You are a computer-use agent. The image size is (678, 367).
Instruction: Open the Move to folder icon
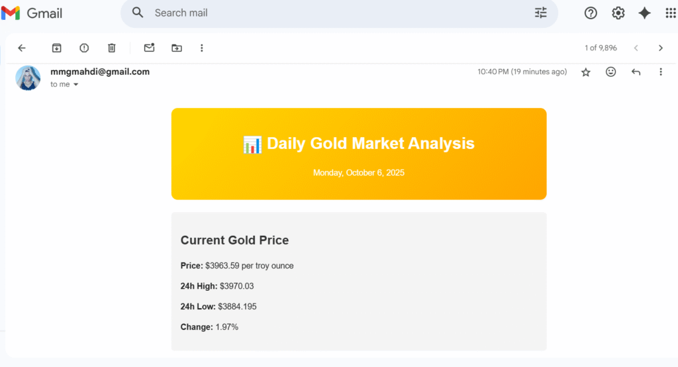[176, 48]
